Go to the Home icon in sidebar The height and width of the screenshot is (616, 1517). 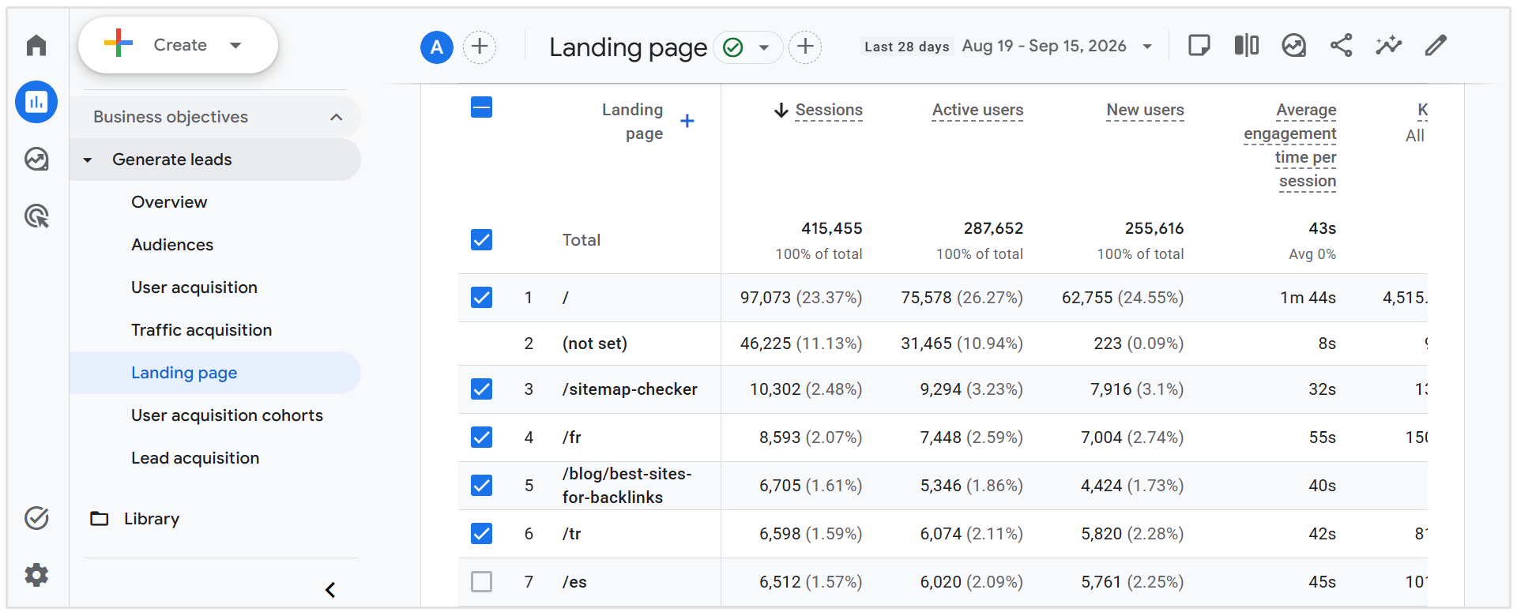click(36, 45)
